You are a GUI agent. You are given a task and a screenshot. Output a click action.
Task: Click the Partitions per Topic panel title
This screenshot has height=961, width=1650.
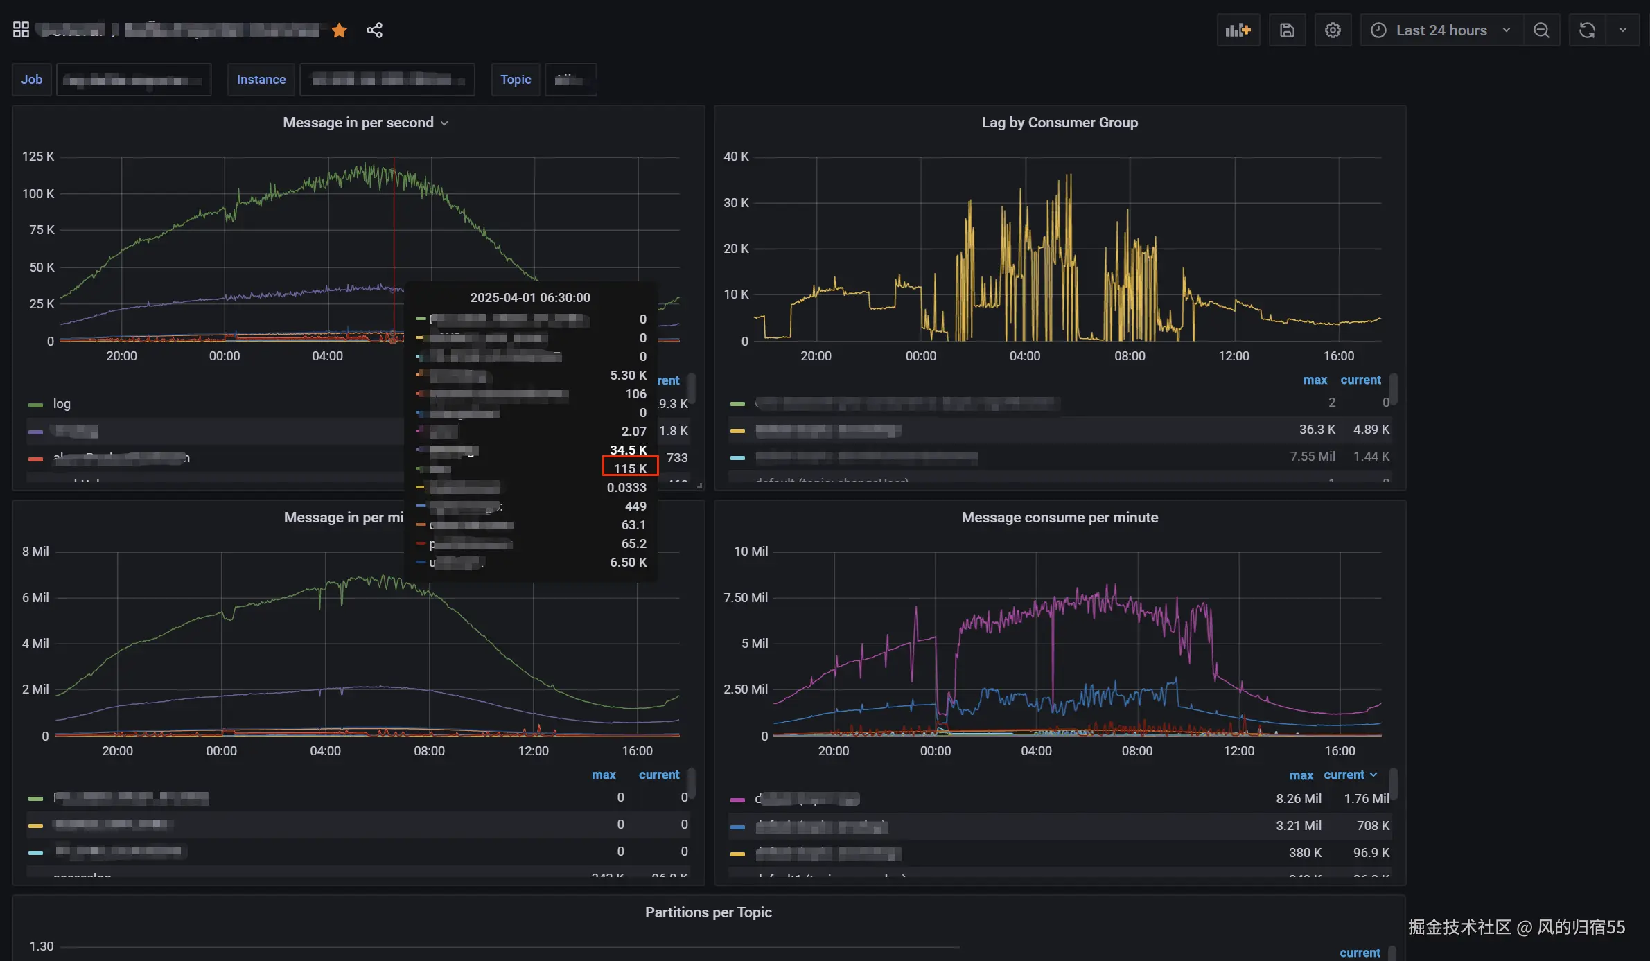(x=708, y=912)
